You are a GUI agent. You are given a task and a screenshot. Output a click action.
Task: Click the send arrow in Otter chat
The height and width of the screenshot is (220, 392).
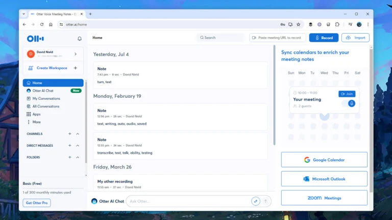265,201
